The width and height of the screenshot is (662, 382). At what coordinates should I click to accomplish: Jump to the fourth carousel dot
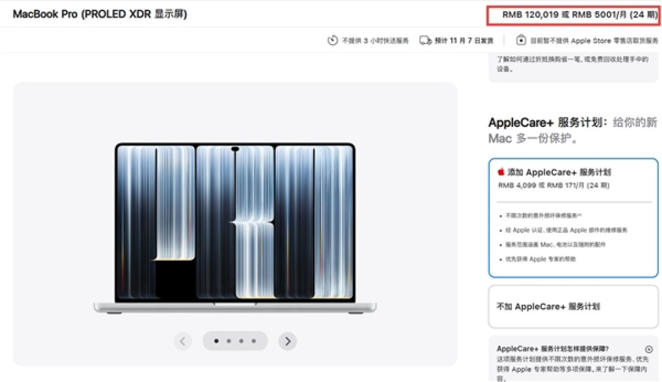(254, 341)
